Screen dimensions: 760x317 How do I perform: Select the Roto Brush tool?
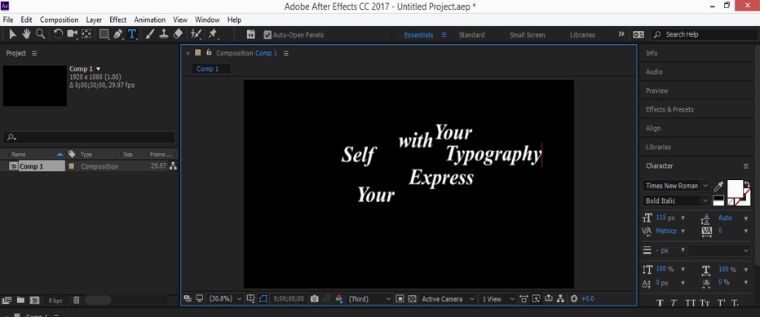(196, 34)
